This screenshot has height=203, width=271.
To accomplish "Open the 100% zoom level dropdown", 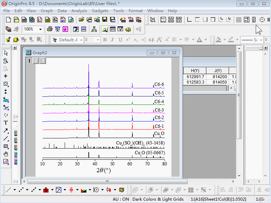I will (x=40, y=29).
